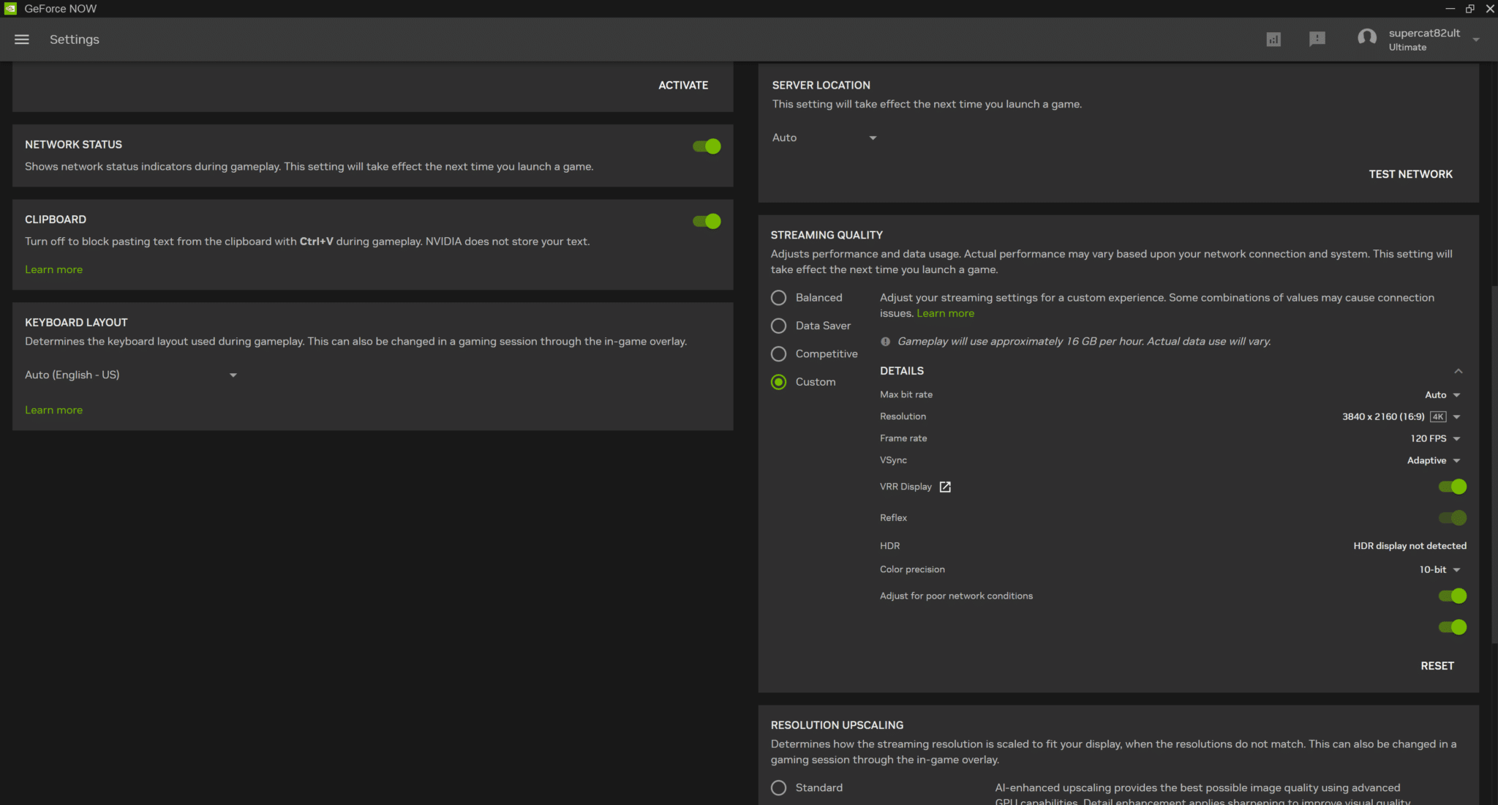Expand the Color precision dropdown
This screenshot has height=805, width=1498.
1442,568
